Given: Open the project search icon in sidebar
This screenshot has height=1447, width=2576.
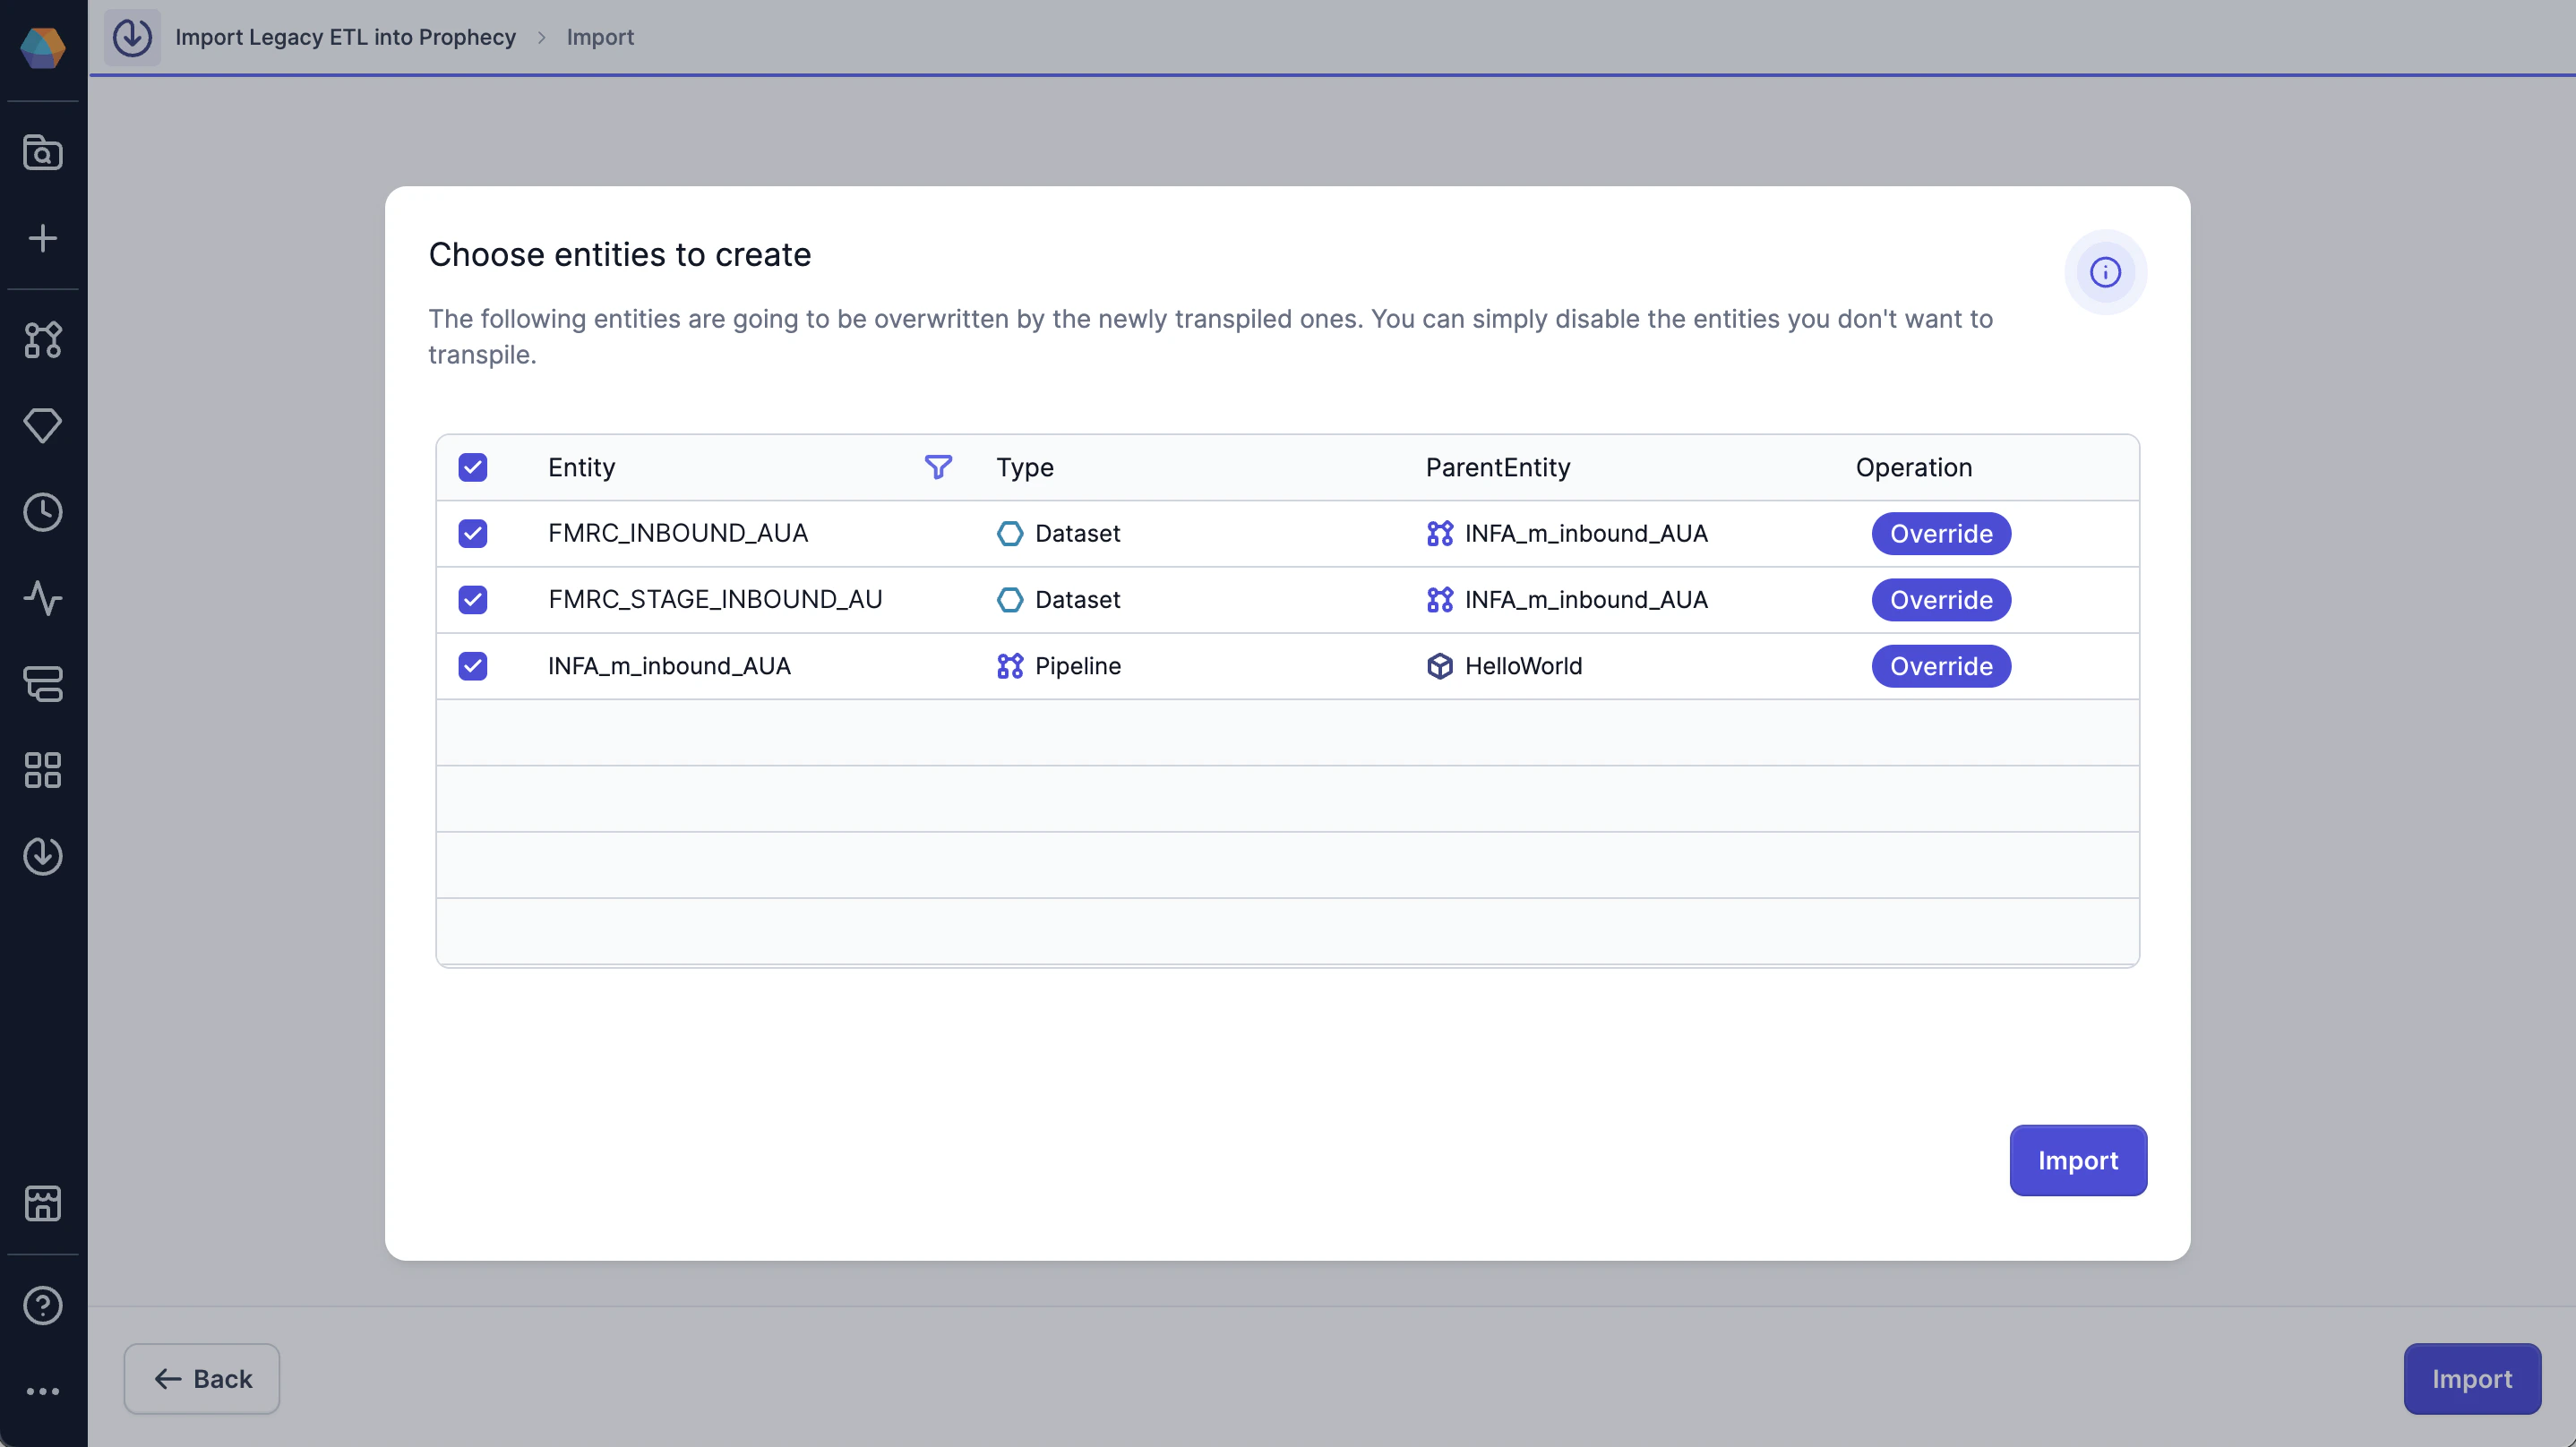Looking at the screenshot, I should pyautogui.click(x=43, y=152).
